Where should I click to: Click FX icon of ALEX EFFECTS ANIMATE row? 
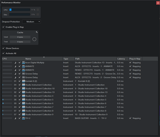click(24, 66)
